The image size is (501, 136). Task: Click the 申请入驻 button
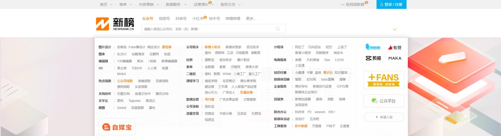click(384, 117)
